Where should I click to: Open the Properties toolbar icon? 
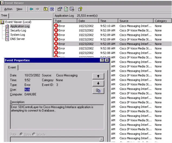pos(60,9)
